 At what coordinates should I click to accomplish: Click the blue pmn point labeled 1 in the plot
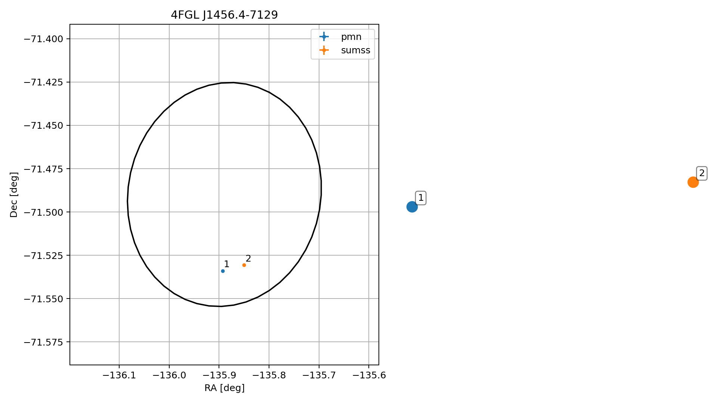pos(223,271)
